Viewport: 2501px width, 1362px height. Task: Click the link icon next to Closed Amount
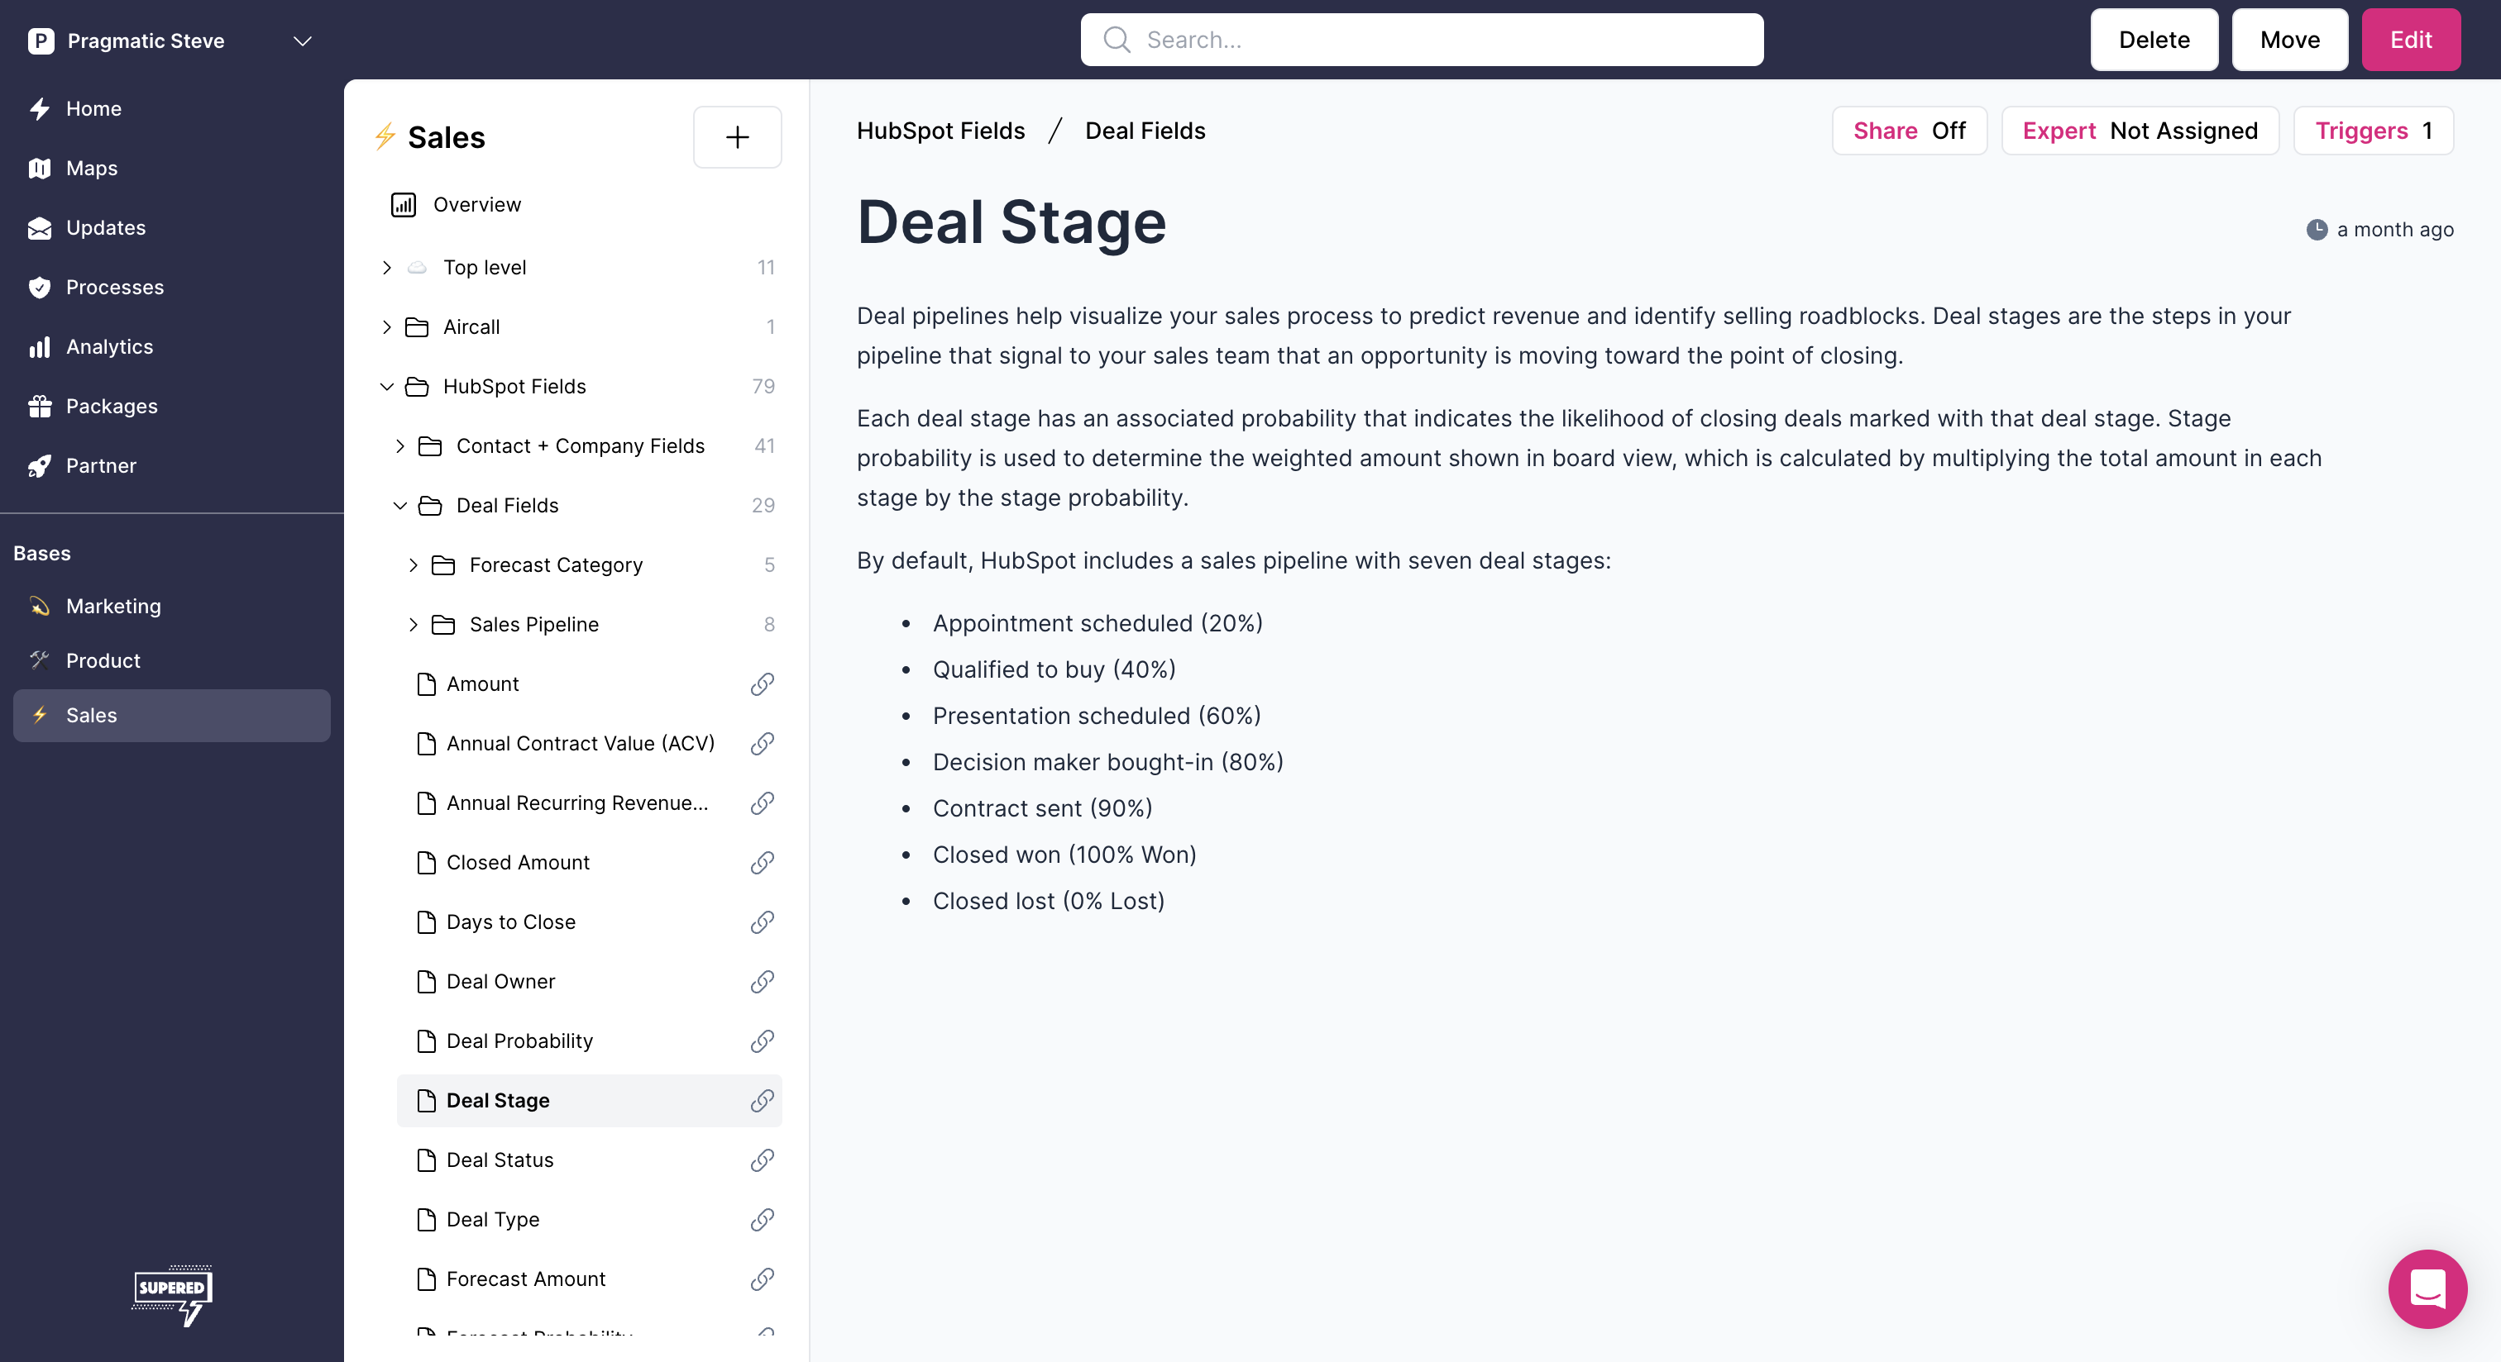pyautogui.click(x=763, y=862)
